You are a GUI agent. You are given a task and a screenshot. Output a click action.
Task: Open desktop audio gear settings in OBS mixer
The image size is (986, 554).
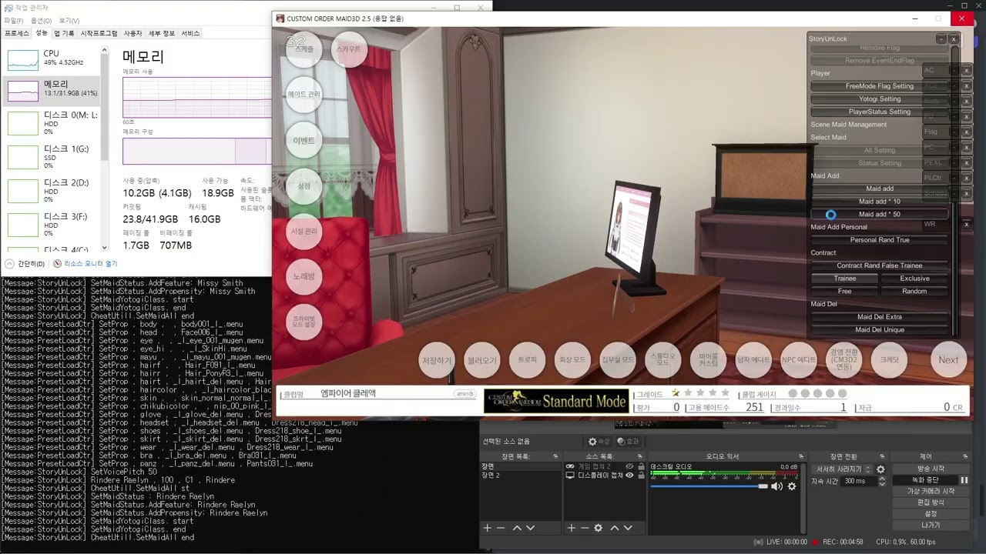tap(791, 486)
